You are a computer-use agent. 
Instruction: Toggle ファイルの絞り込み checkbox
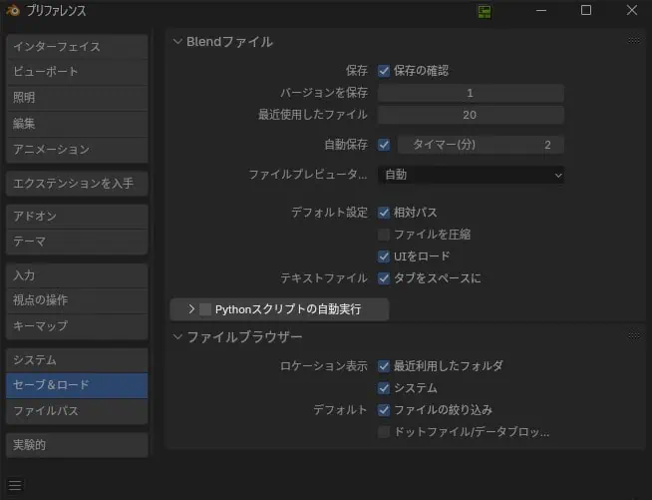[384, 410]
